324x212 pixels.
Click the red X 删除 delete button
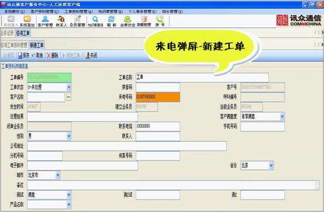53,55
